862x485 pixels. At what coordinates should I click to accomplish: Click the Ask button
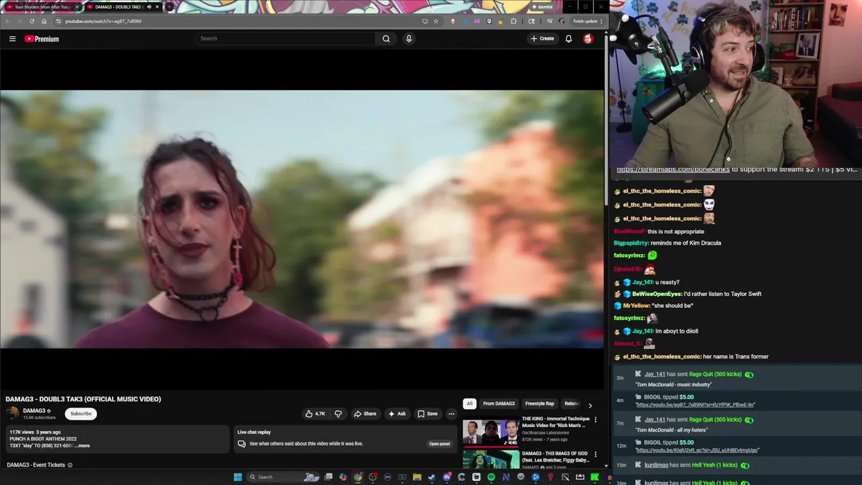coord(397,414)
